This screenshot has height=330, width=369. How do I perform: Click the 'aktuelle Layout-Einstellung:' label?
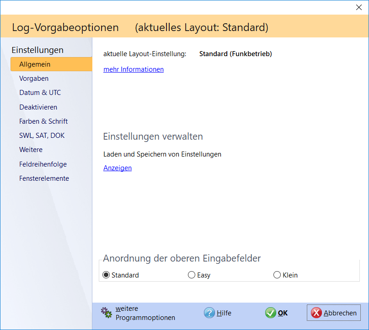[x=145, y=54]
